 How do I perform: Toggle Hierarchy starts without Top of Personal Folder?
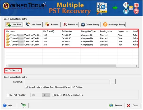tap(26, 87)
